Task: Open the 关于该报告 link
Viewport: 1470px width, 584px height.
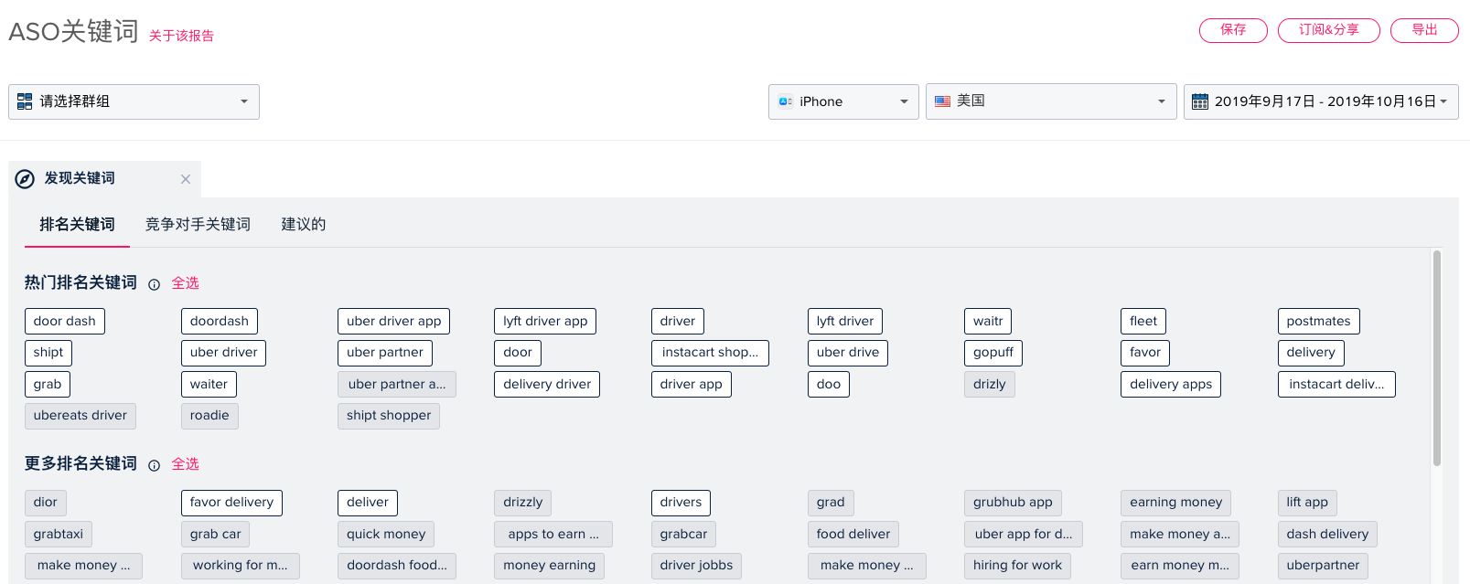Action: point(181,36)
